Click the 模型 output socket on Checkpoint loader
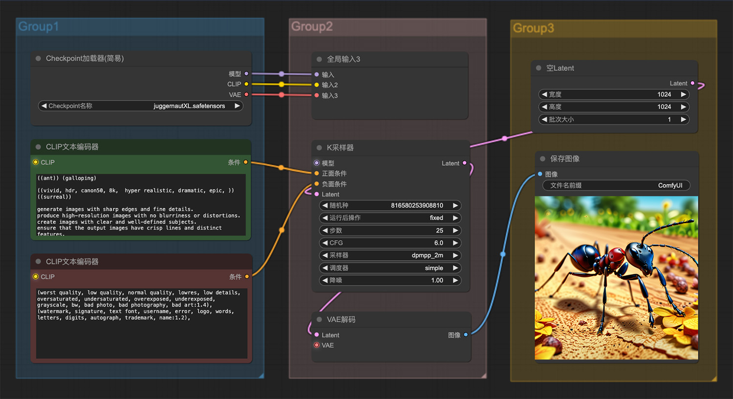733x399 pixels. (246, 73)
